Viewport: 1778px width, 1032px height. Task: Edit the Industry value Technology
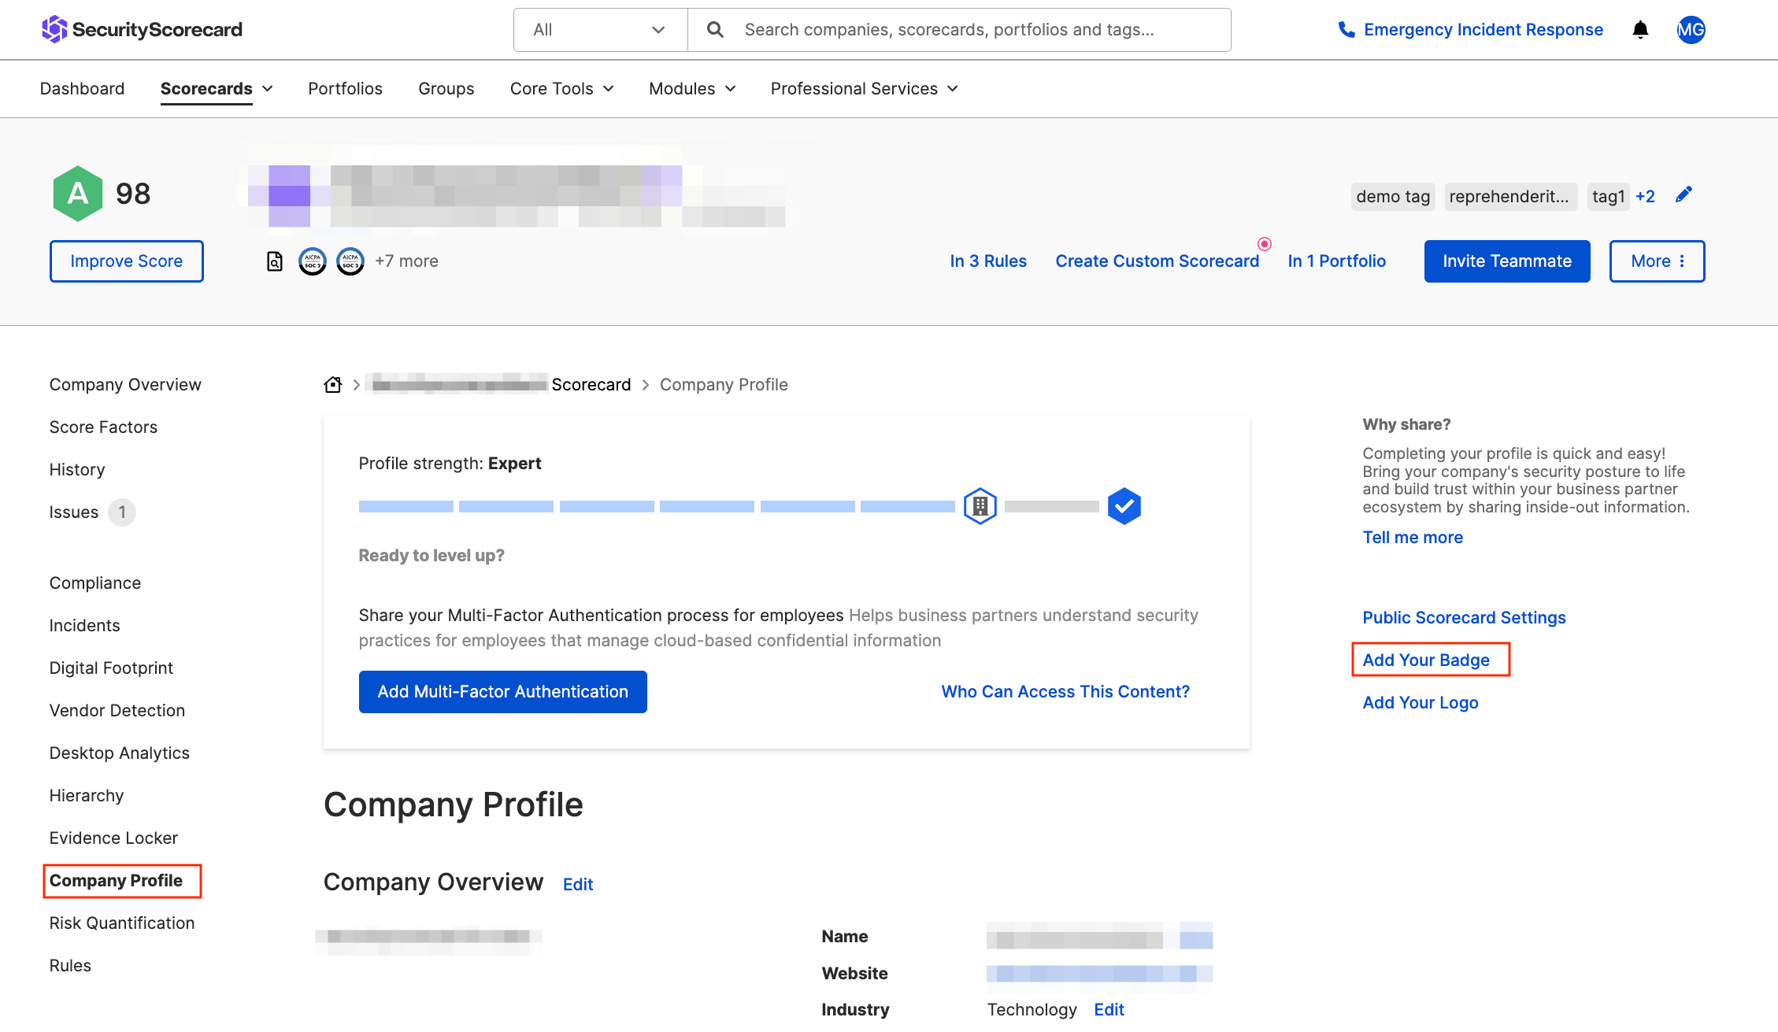1109,1009
